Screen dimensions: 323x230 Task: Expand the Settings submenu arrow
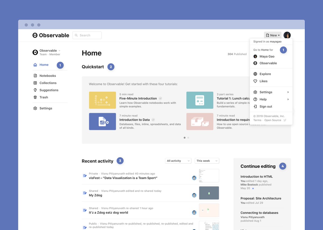tap(288, 92)
